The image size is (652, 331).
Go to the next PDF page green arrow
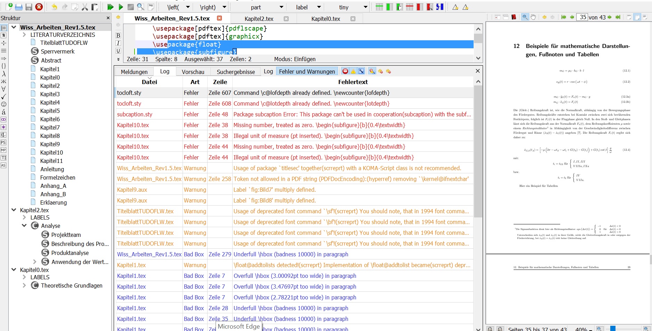click(x=610, y=17)
